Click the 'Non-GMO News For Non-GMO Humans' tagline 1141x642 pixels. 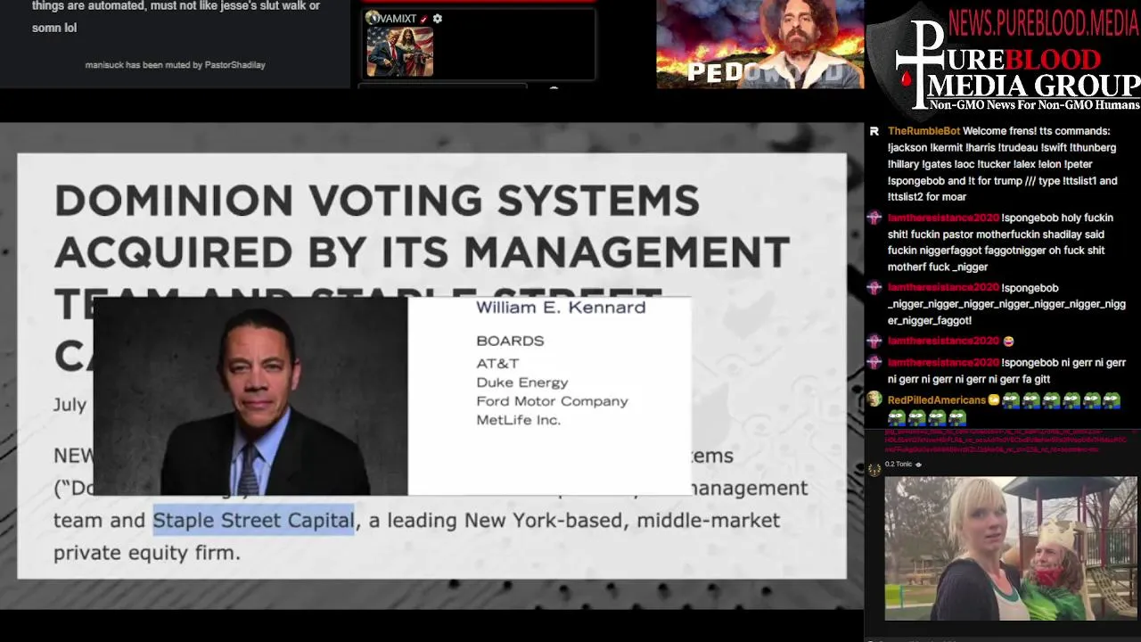point(1035,105)
